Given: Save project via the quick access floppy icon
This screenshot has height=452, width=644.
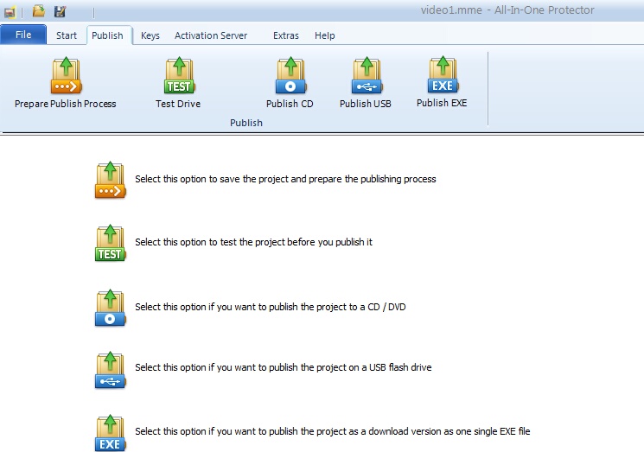Looking at the screenshot, I should (60, 11).
